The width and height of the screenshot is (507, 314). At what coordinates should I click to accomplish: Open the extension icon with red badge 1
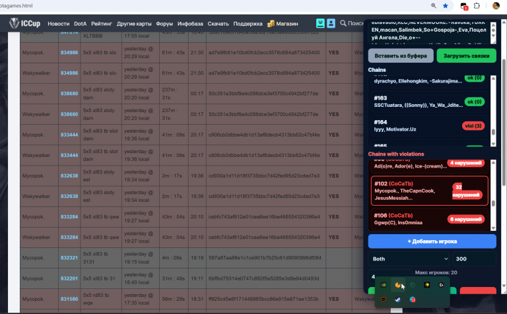tap(464, 6)
